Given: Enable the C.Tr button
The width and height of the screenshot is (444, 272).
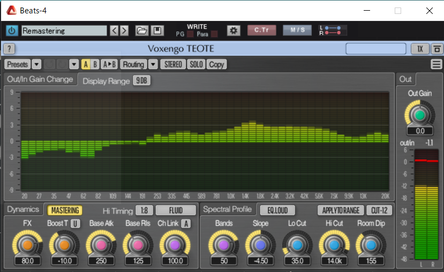Looking at the screenshot, I should point(262,31).
